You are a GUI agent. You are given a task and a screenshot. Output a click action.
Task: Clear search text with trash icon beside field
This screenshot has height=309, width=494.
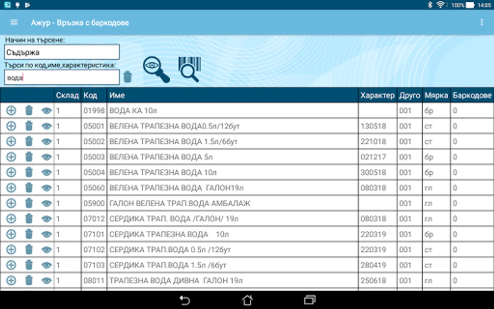tap(128, 77)
